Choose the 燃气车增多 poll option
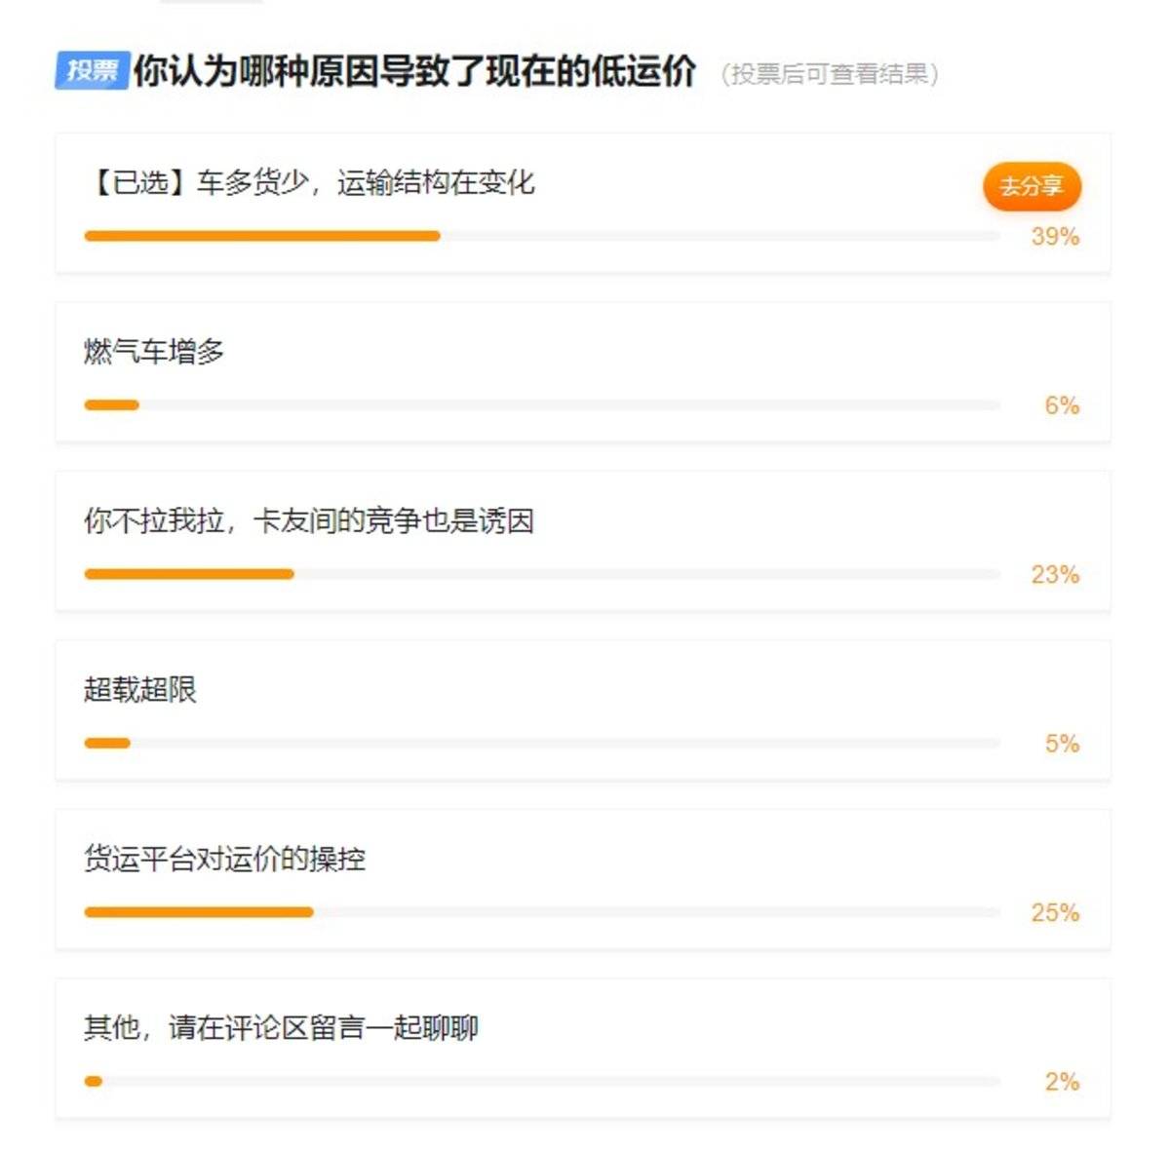This screenshot has width=1170, height=1150. pos(154,352)
